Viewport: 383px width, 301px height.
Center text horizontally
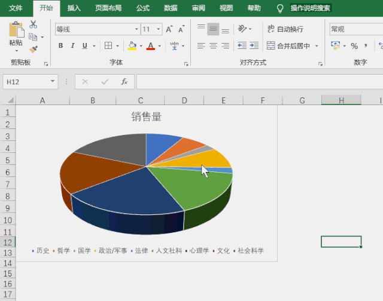tap(213, 45)
